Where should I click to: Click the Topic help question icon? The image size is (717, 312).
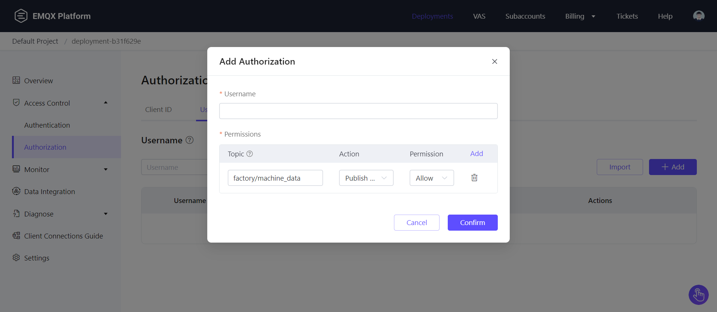250,154
